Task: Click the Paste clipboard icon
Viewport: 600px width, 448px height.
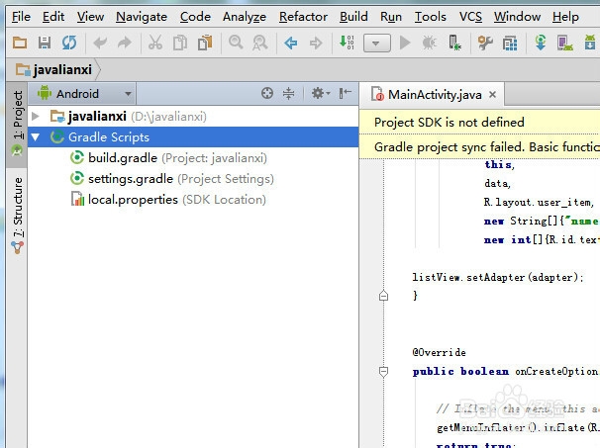Action: (205, 43)
